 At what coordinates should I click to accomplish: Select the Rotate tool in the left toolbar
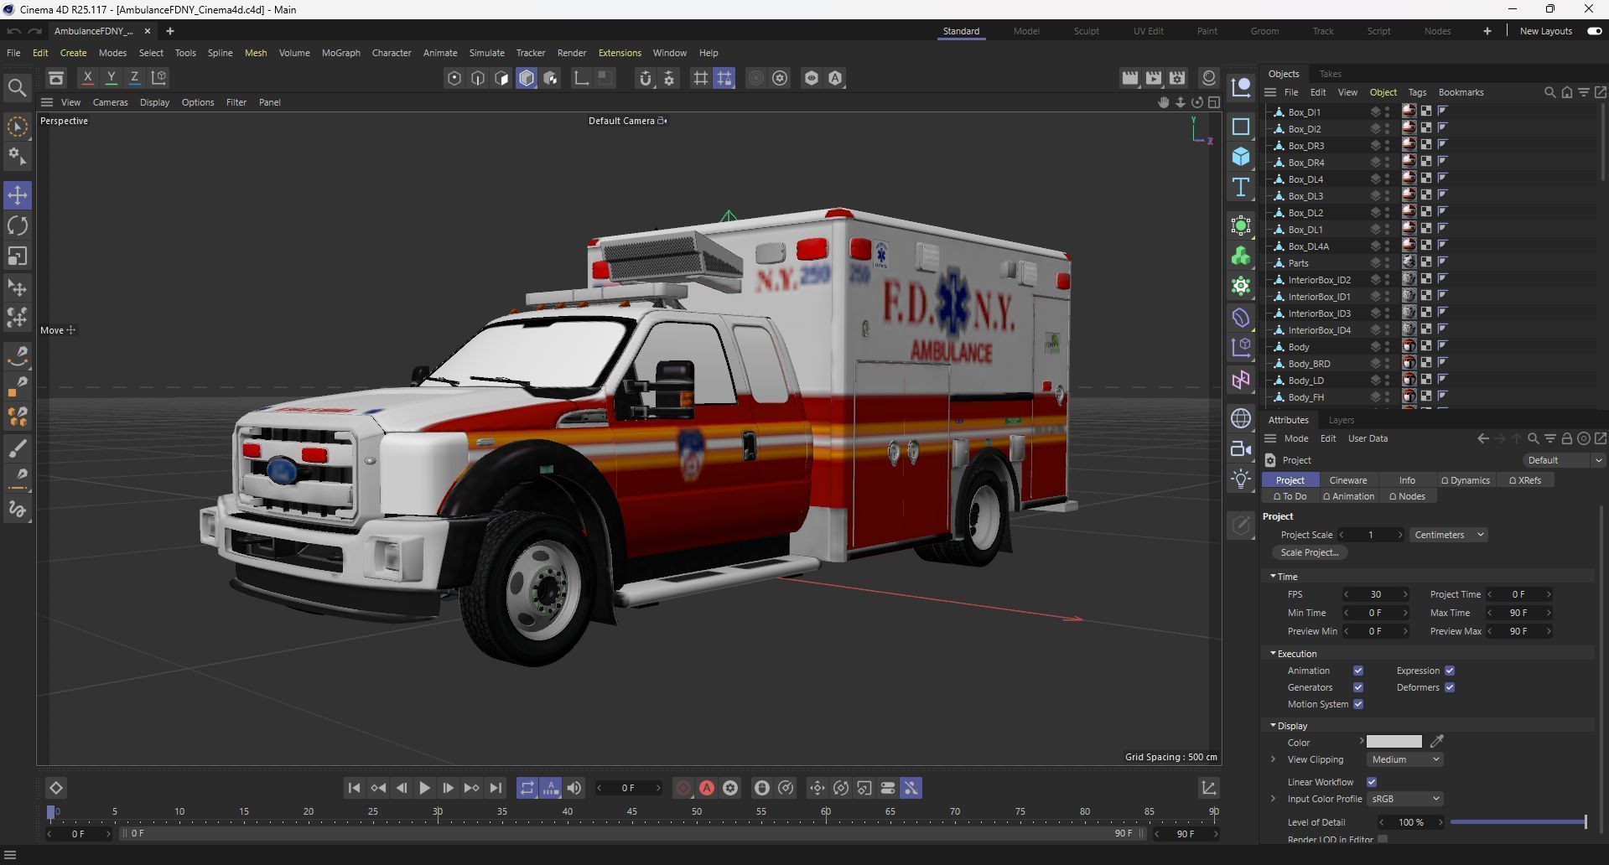coord(18,225)
